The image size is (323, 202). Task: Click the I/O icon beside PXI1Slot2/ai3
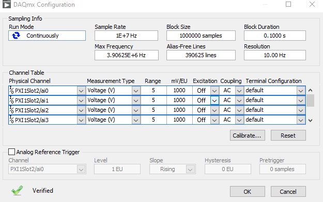coord(11,120)
